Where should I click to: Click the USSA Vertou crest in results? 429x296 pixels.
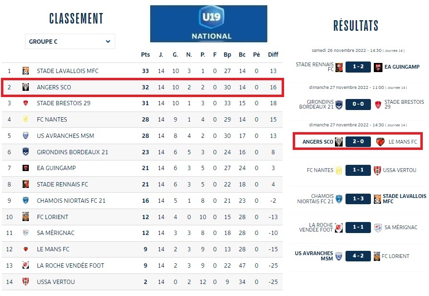click(x=377, y=170)
